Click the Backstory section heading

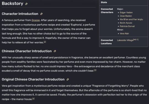click(12, 4)
